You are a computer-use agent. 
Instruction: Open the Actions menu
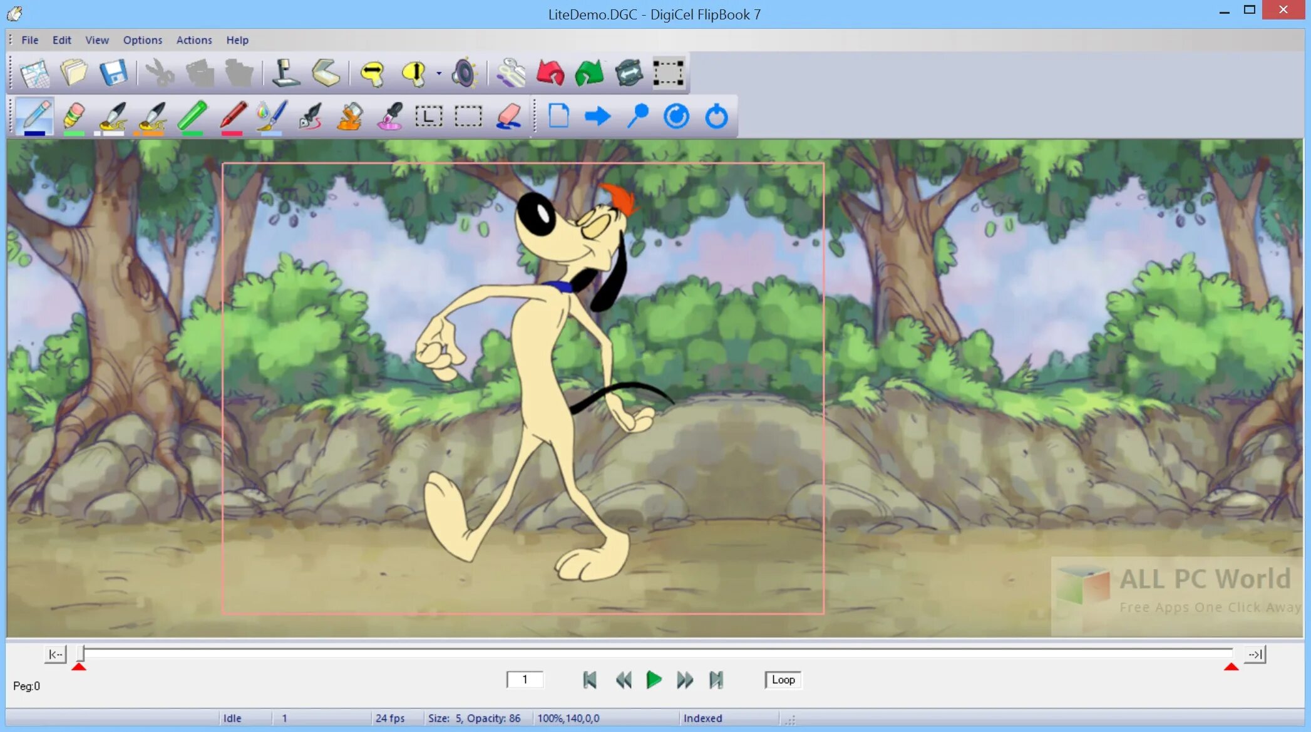193,40
